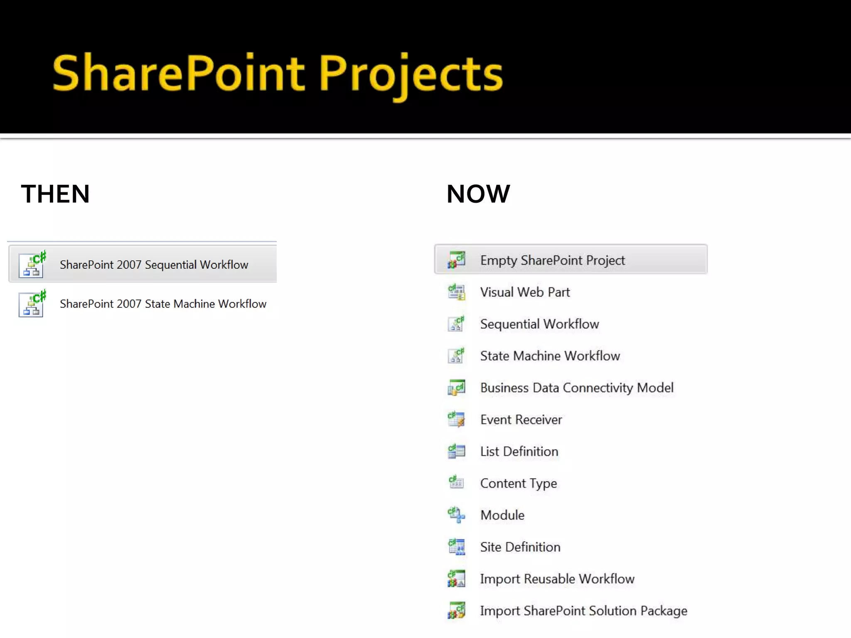Click the Empty SharePoint Project icon
Image resolution: width=851 pixels, height=638 pixels.
click(456, 260)
